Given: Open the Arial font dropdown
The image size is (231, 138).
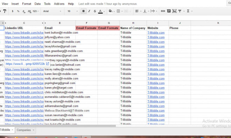Looking at the screenshot, I should pyautogui.click(x=52, y=11).
